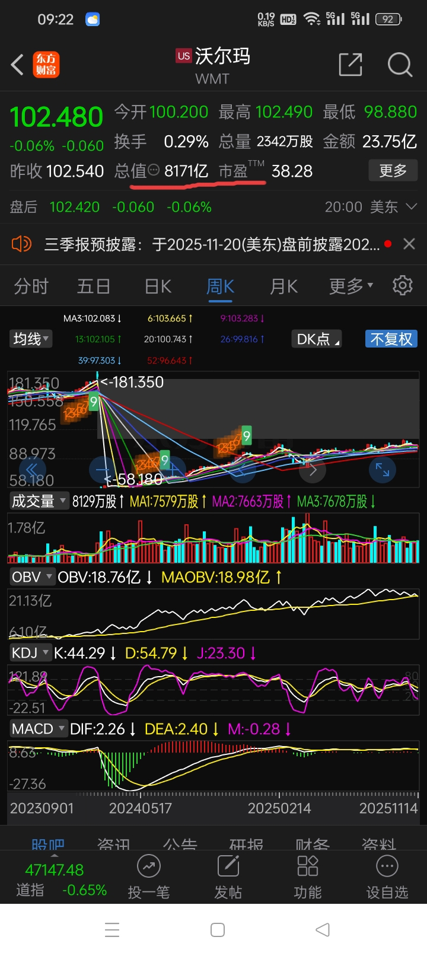Open KDJ indicator dropdown
This screenshot has height=956, width=427.
pyautogui.click(x=30, y=653)
